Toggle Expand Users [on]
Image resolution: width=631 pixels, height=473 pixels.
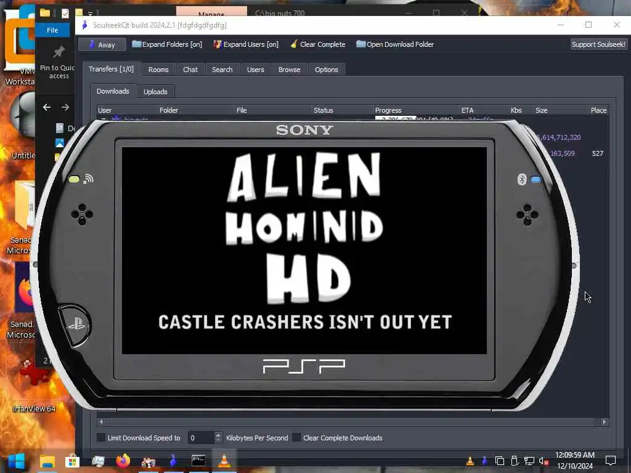point(246,44)
